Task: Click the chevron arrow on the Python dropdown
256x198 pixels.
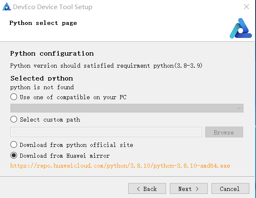Action: pyautogui.click(x=239, y=108)
